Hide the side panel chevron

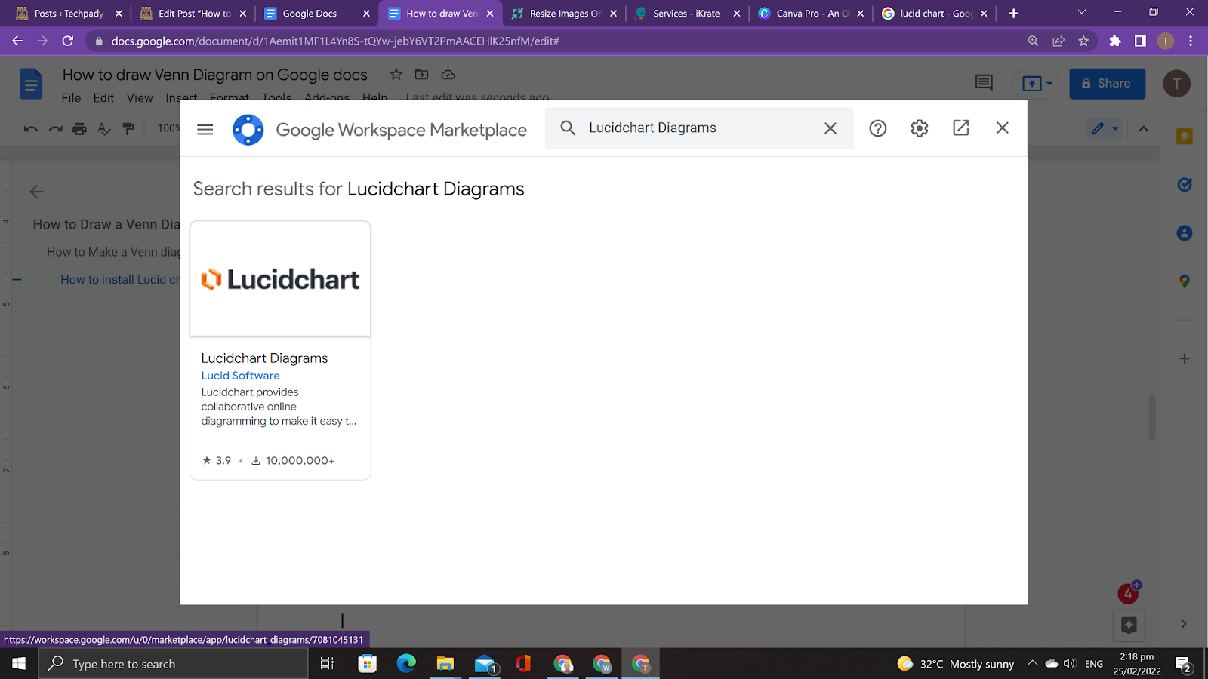click(x=1183, y=624)
